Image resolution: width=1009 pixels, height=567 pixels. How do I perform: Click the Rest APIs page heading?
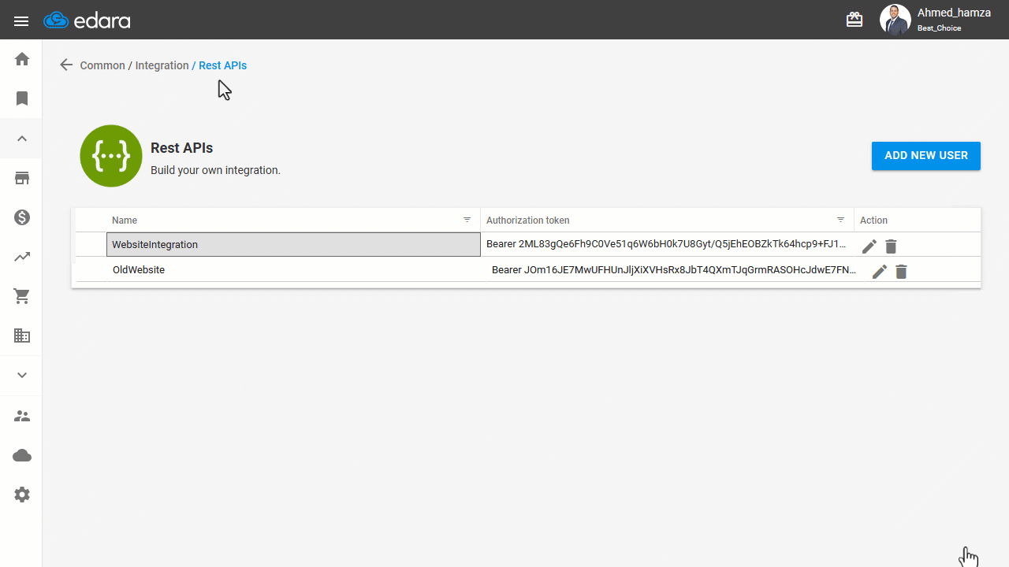(x=182, y=148)
